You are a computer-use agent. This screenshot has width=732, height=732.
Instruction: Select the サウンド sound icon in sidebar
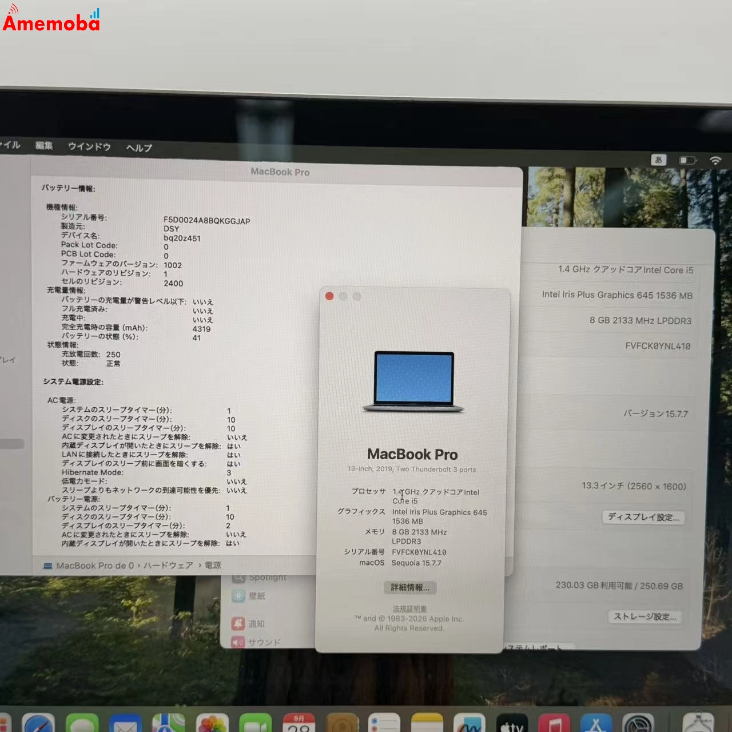[x=238, y=642]
